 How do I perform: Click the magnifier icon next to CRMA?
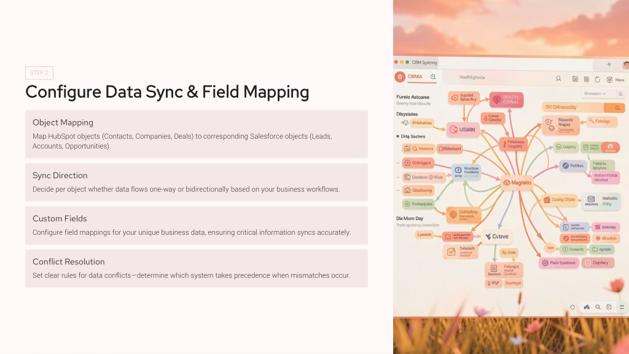433,77
